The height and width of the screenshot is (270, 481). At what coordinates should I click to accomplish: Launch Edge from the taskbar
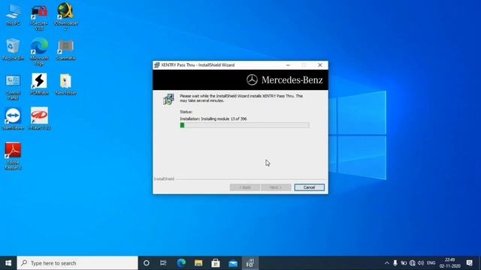[181, 263]
